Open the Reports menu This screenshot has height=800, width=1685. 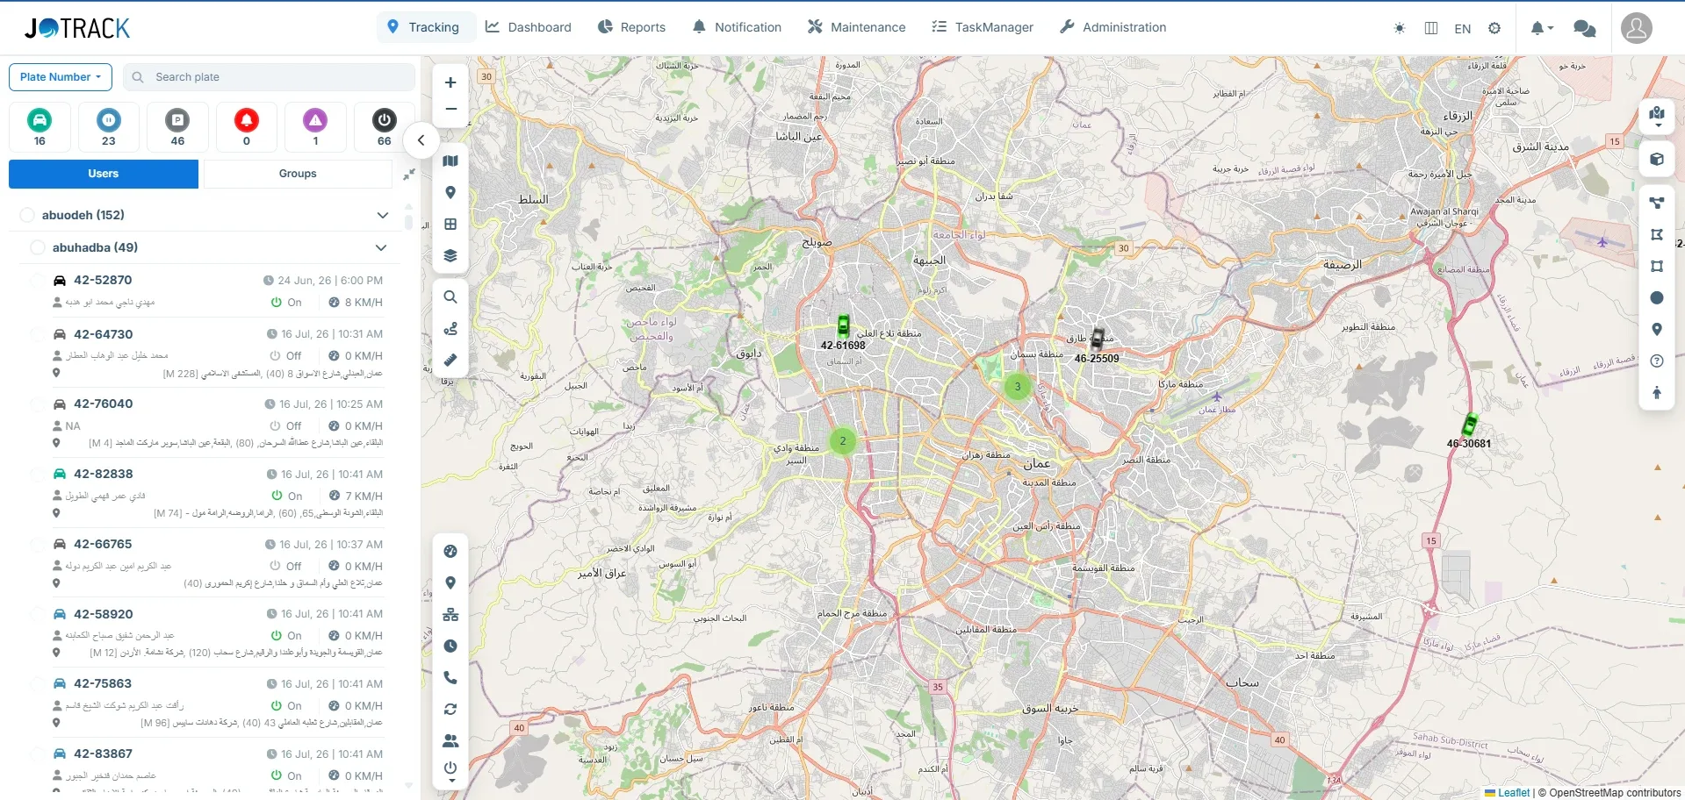point(632,27)
